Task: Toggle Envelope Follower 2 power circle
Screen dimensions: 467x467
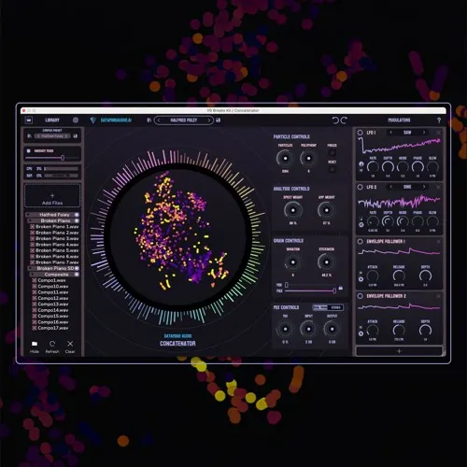Action: click(x=360, y=296)
